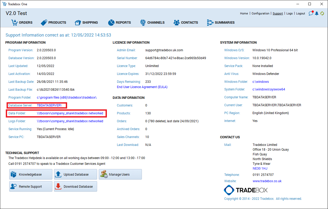The image size is (328, 209).
Task: Click the Contacts people icon
Action: 176,23
